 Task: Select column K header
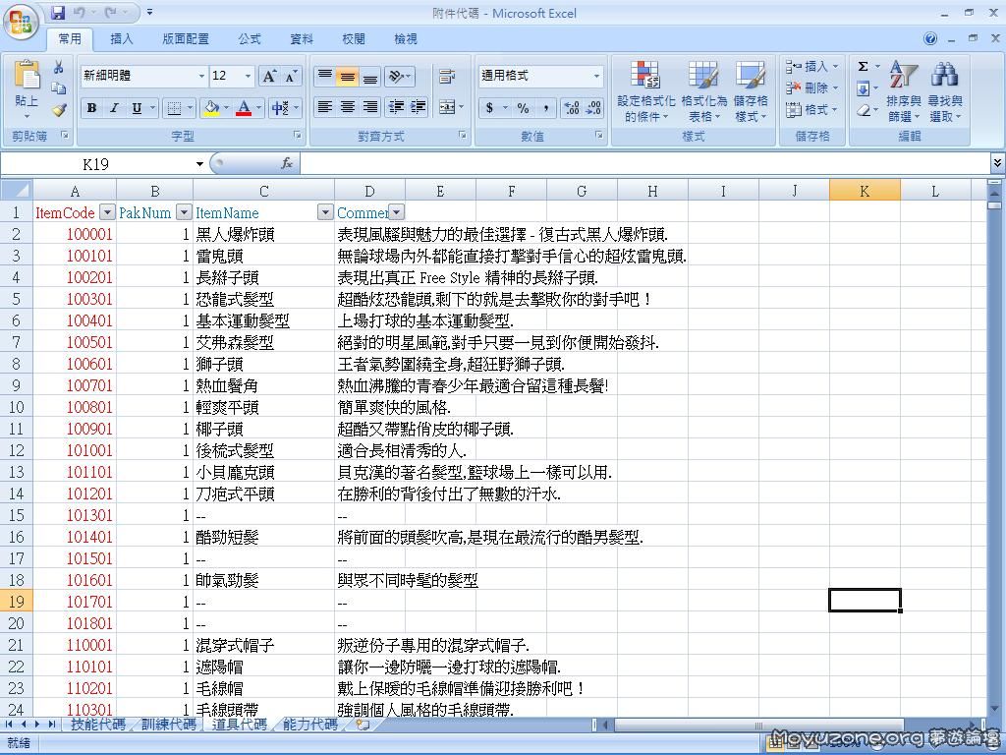click(x=865, y=191)
